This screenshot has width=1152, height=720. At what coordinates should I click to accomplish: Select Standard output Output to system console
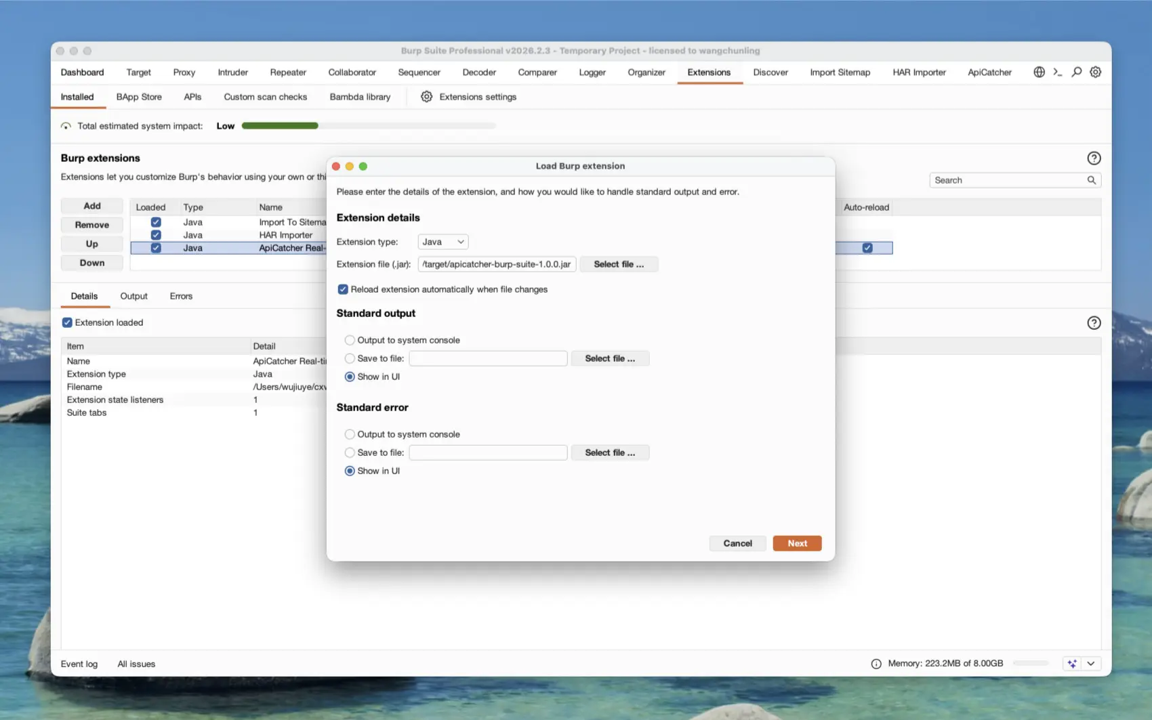point(350,340)
